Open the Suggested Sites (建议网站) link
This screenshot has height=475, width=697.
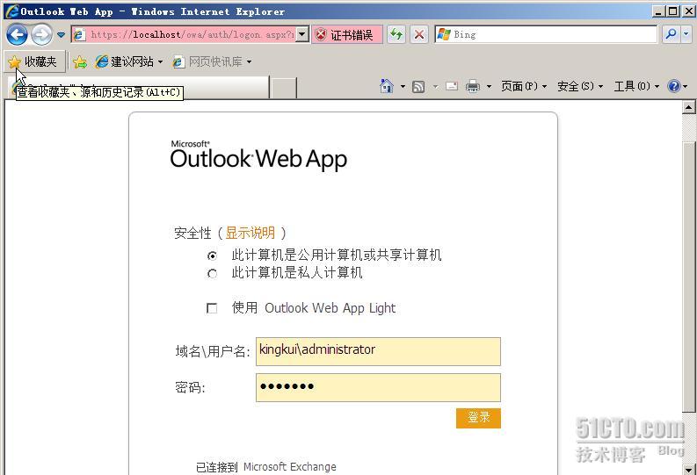click(129, 61)
